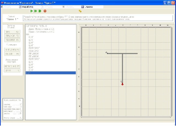Stop execution with the red stop icon
Screen dimensions: 176x132
click(x=45, y=11)
